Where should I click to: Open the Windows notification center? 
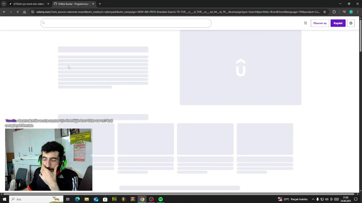click(x=356, y=199)
